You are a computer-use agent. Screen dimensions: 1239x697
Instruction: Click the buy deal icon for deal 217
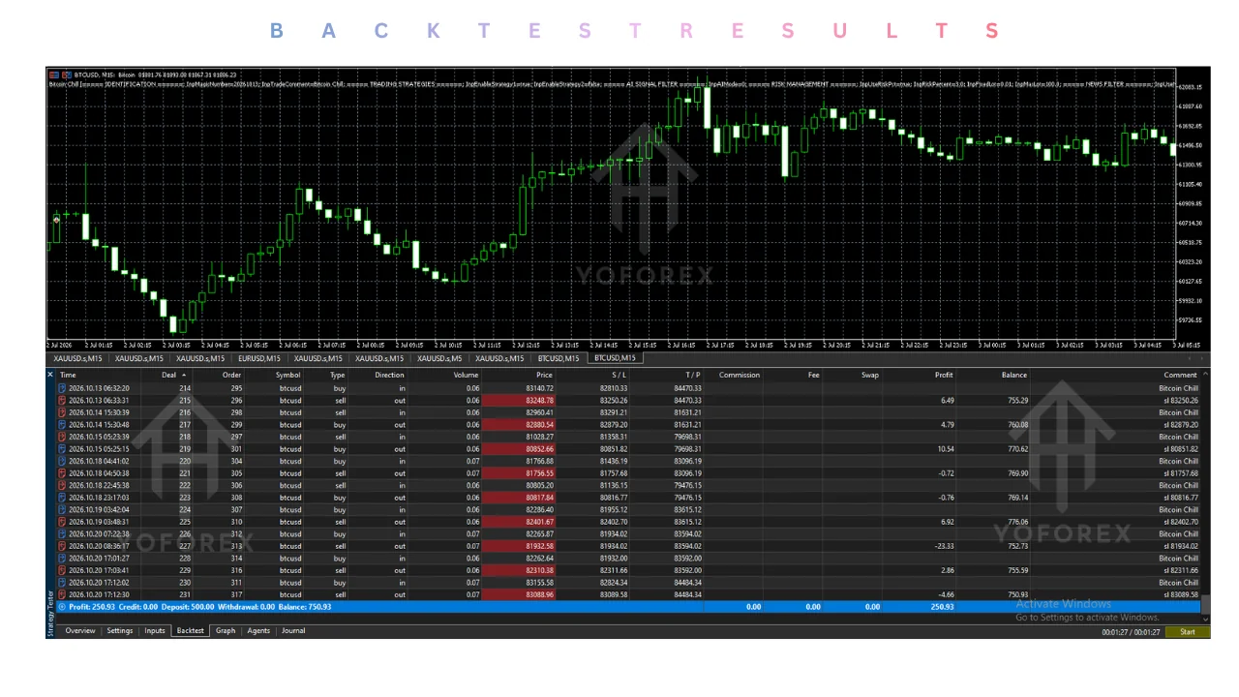pyautogui.click(x=63, y=425)
